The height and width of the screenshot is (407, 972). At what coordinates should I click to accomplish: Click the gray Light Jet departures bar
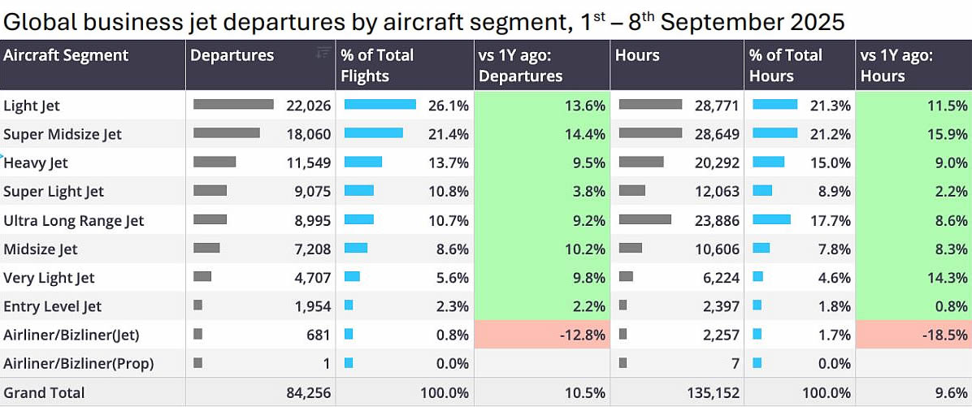pyautogui.click(x=233, y=105)
